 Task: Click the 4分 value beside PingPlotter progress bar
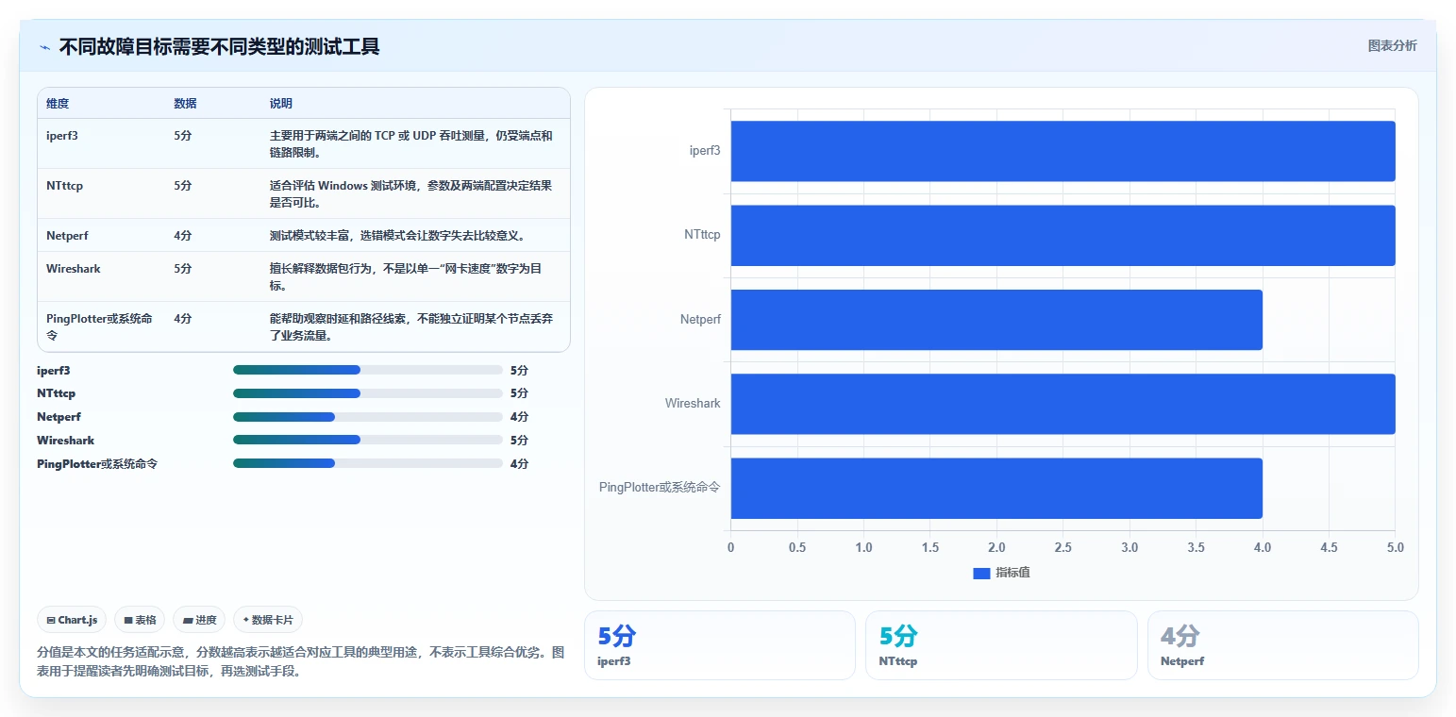tap(519, 463)
